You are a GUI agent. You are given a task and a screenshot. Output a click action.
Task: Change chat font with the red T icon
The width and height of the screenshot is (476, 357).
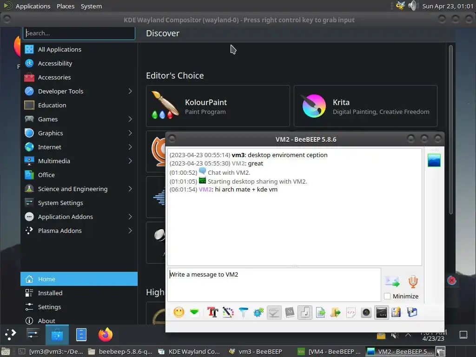213,312
